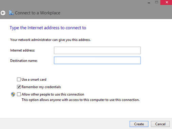Focus the Internet address text box
This screenshot has height=129, width=172.
97,50
